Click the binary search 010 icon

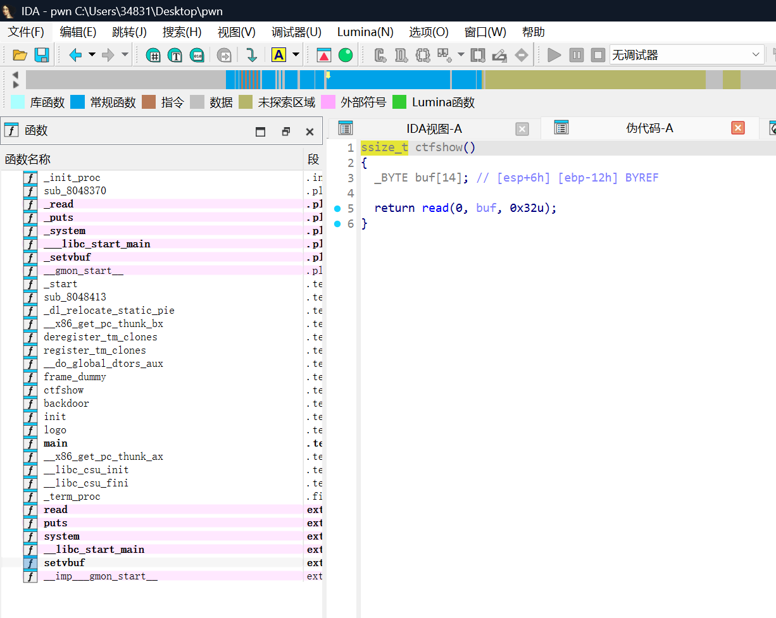click(197, 55)
